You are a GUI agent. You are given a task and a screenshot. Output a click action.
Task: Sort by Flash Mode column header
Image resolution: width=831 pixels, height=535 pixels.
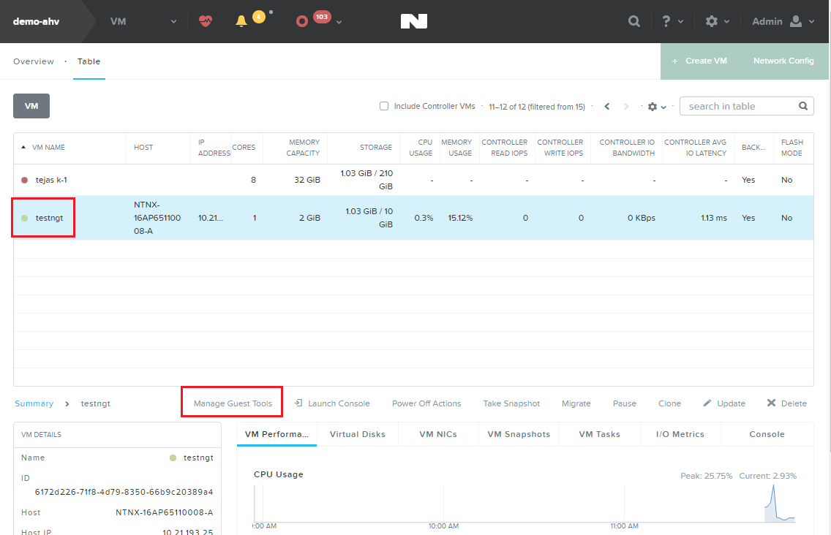click(791, 147)
